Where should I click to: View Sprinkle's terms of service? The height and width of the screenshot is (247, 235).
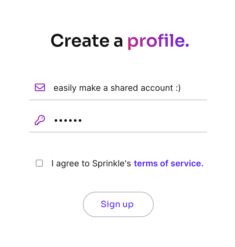tap(168, 163)
